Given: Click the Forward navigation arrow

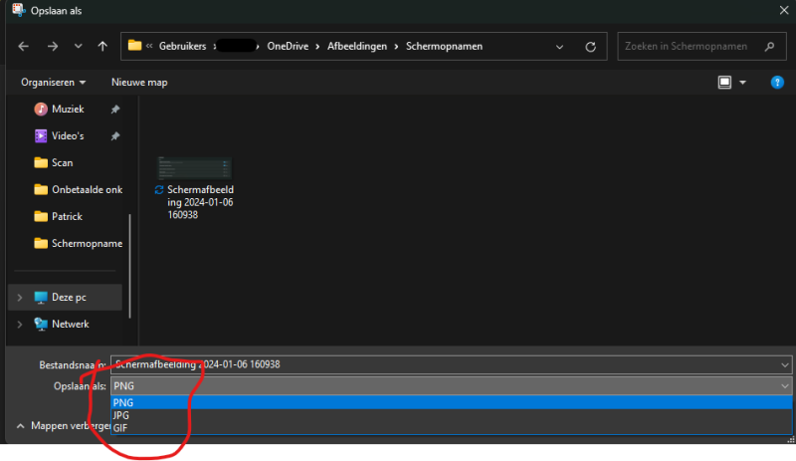Looking at the screenshot, I should (x=52, y=46).
